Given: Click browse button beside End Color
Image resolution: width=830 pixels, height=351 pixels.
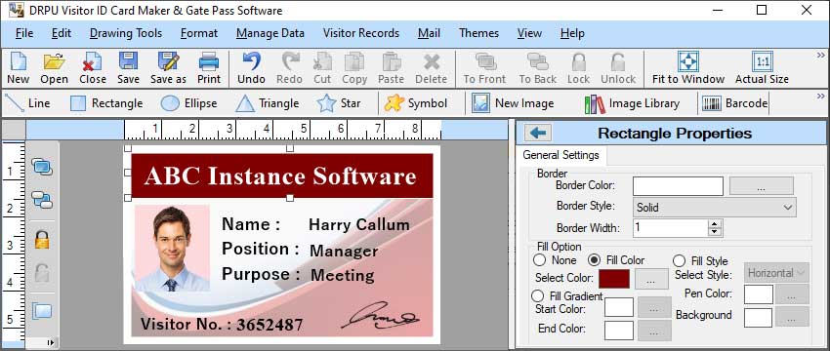Looking at the screenshot, I should tap(654, 331).
